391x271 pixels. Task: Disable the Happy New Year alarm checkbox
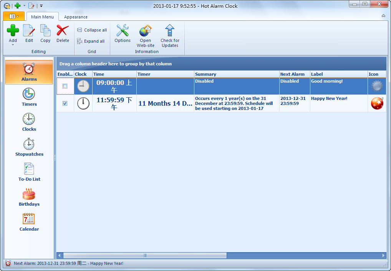(x=65, y=103)
